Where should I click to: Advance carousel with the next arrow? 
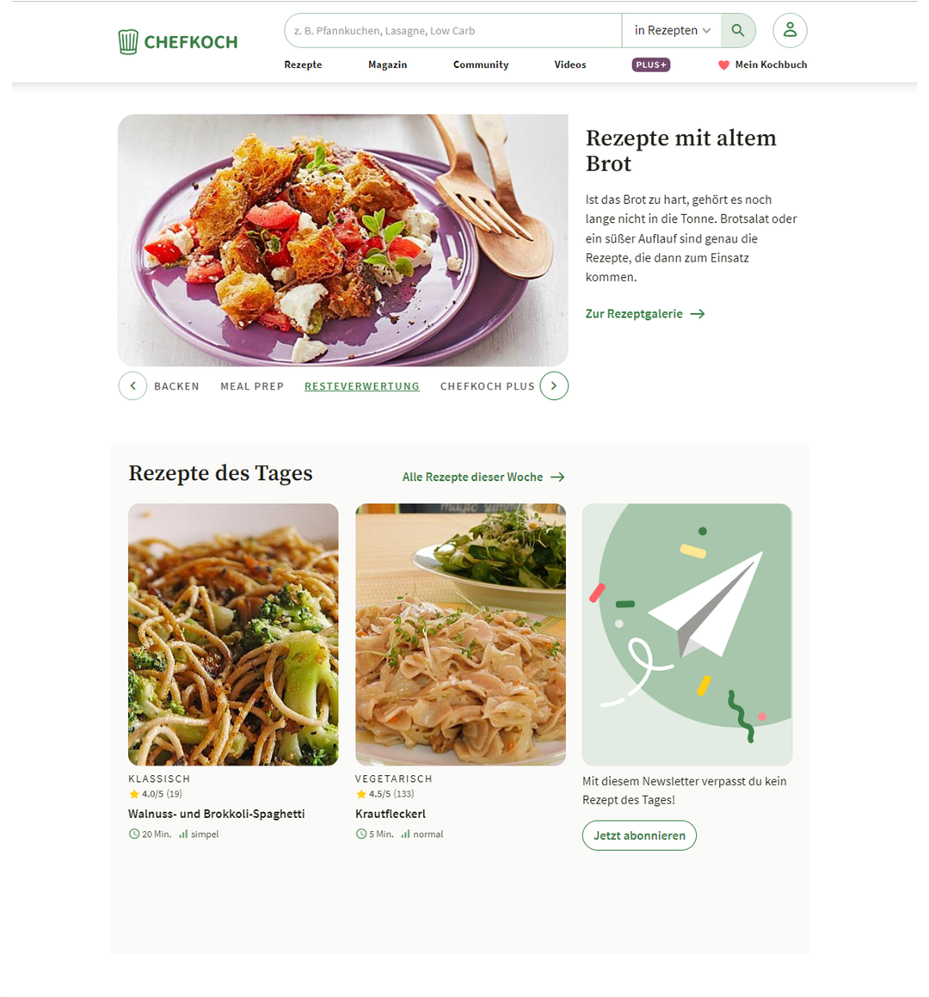click(x=554, y=386)
